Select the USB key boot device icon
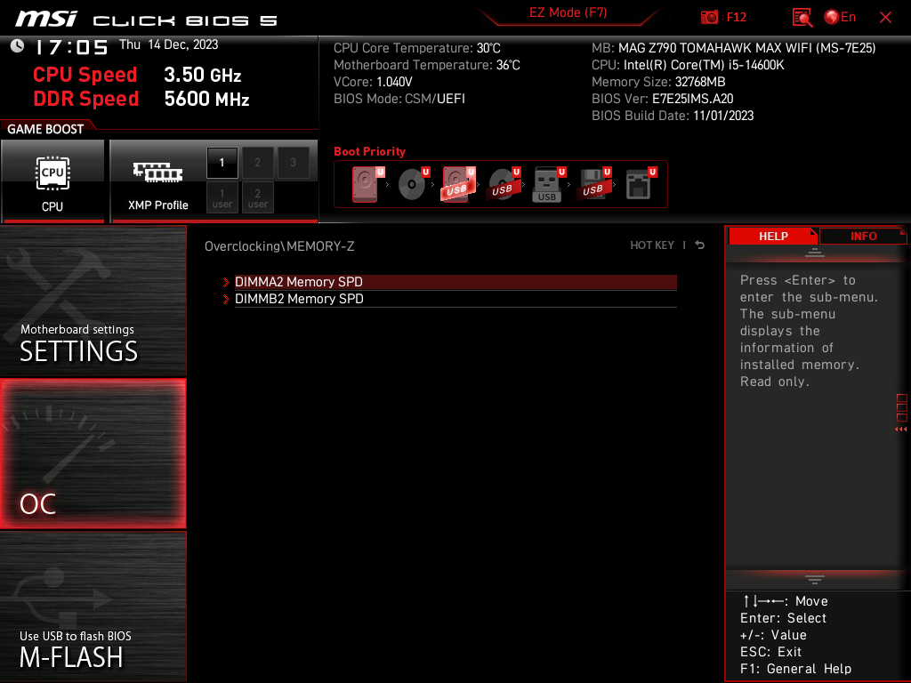 [x=548, y=184]
